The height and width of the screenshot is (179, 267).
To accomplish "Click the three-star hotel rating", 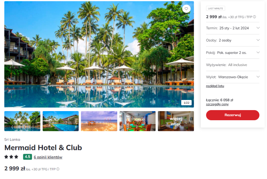I will pyautogui.click(x=11, y=157).
